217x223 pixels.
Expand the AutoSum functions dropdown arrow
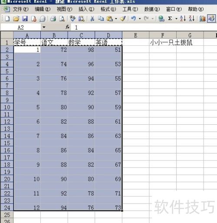[x=176, y=19]
